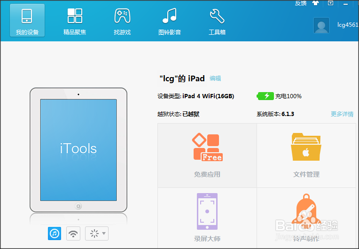Open the 我的设备 (My Device) tab
Image resolution: width=359 pixels, height=249 pixels.
[27, 20]
